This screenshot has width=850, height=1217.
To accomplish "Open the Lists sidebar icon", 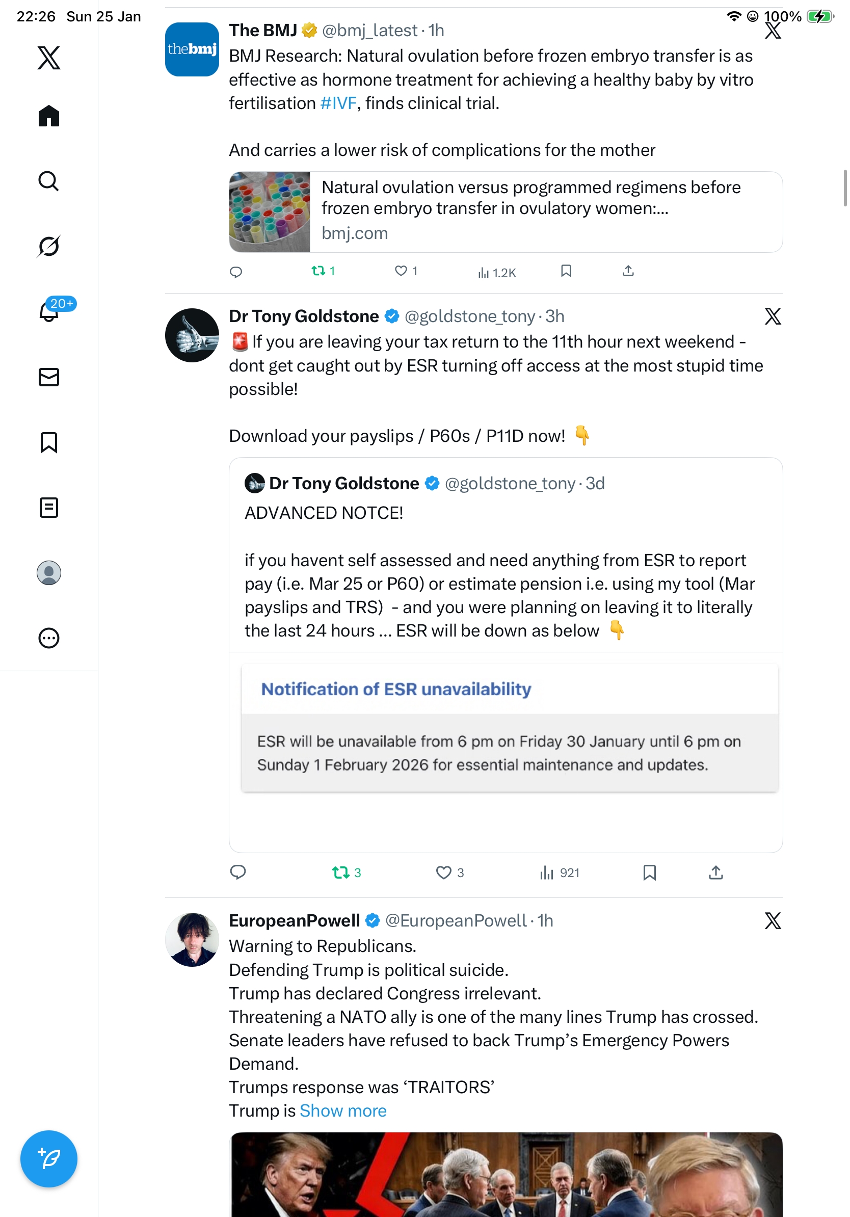I will point(49,507).
